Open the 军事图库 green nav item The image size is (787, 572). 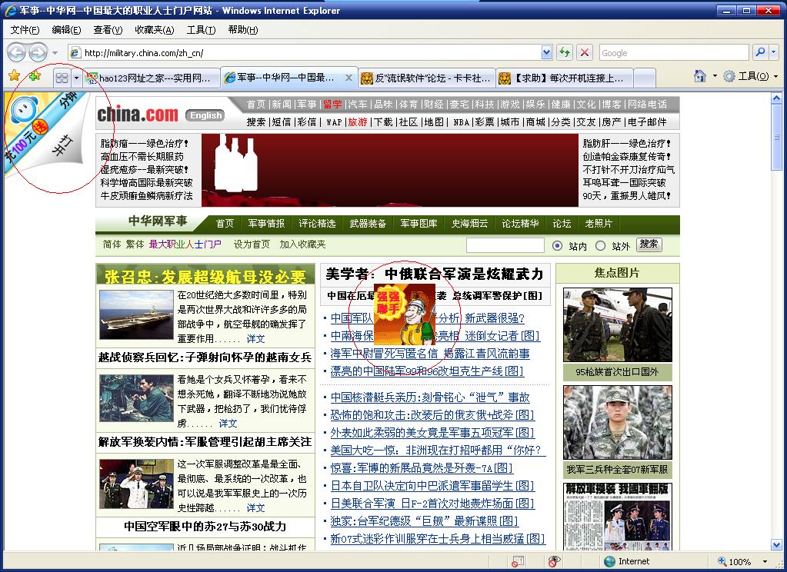[x=419, y=224]
